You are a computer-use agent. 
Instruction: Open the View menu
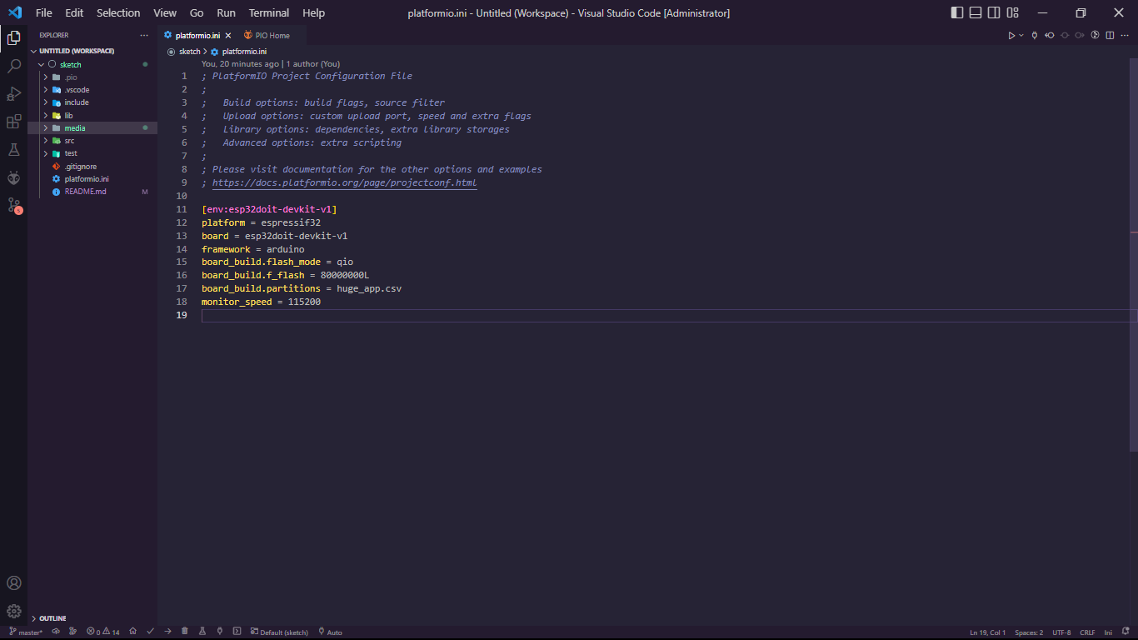pyautogui.click(x=165, y=12)
